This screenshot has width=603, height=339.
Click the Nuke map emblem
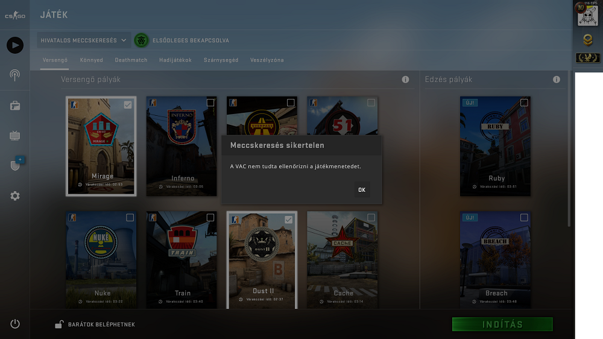101,242
